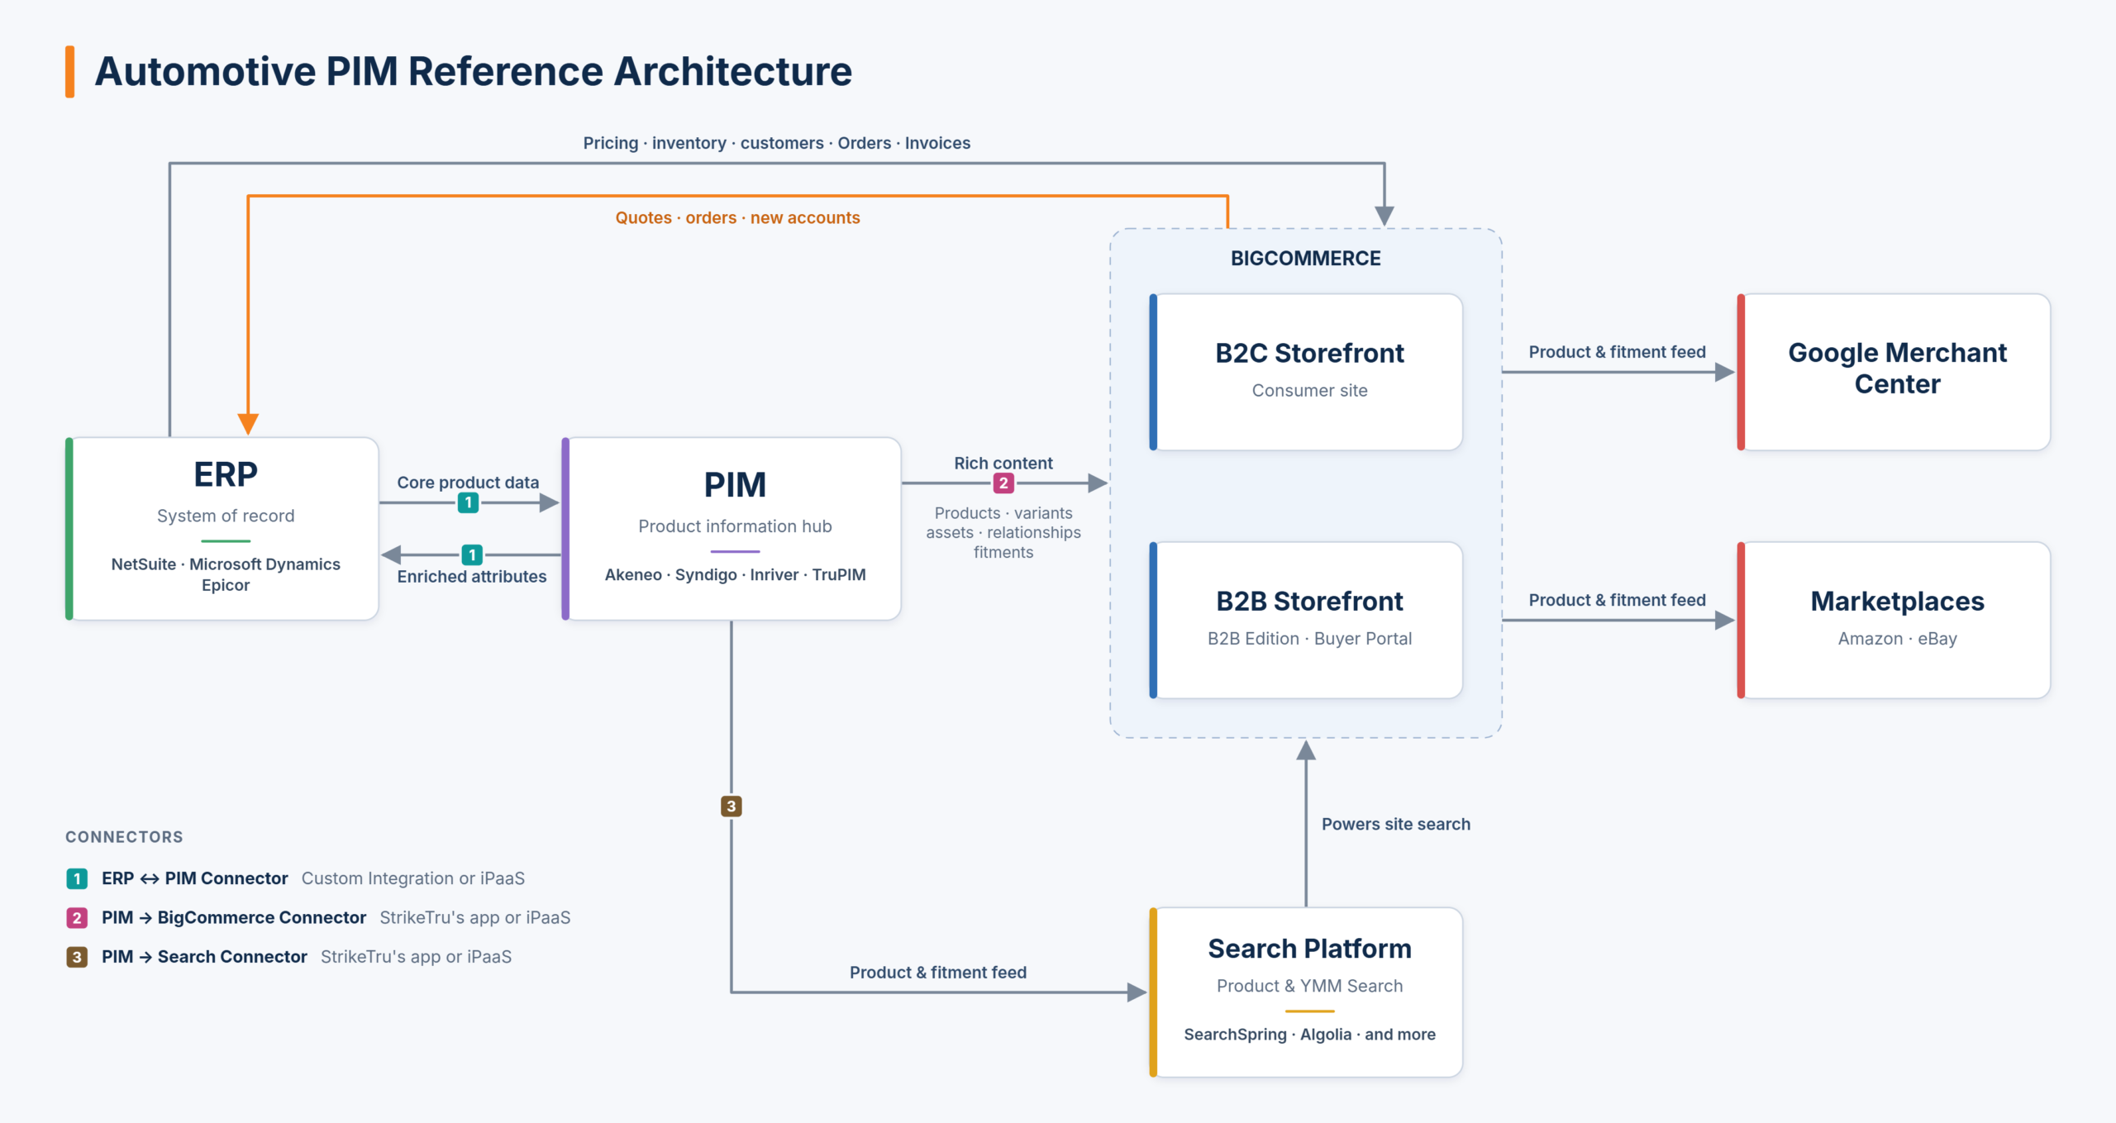Click the orange 'Quotes · orders · new accounts' label

(737, 217)
